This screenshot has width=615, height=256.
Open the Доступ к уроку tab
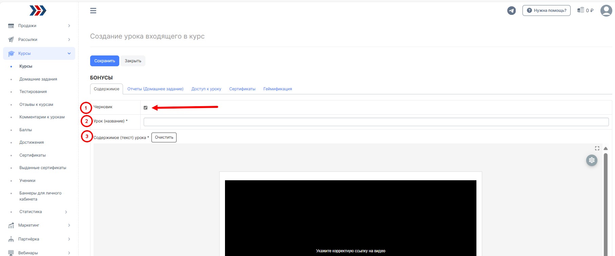(206, 89)
